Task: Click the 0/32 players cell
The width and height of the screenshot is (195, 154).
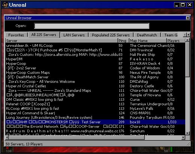Action: tap(171, 50)
